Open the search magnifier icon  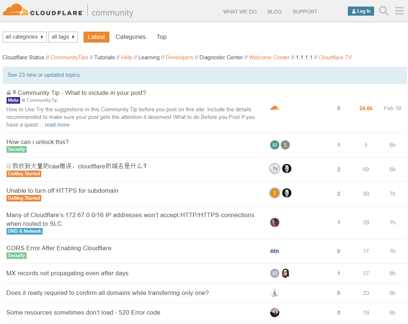tap(384, 11)
